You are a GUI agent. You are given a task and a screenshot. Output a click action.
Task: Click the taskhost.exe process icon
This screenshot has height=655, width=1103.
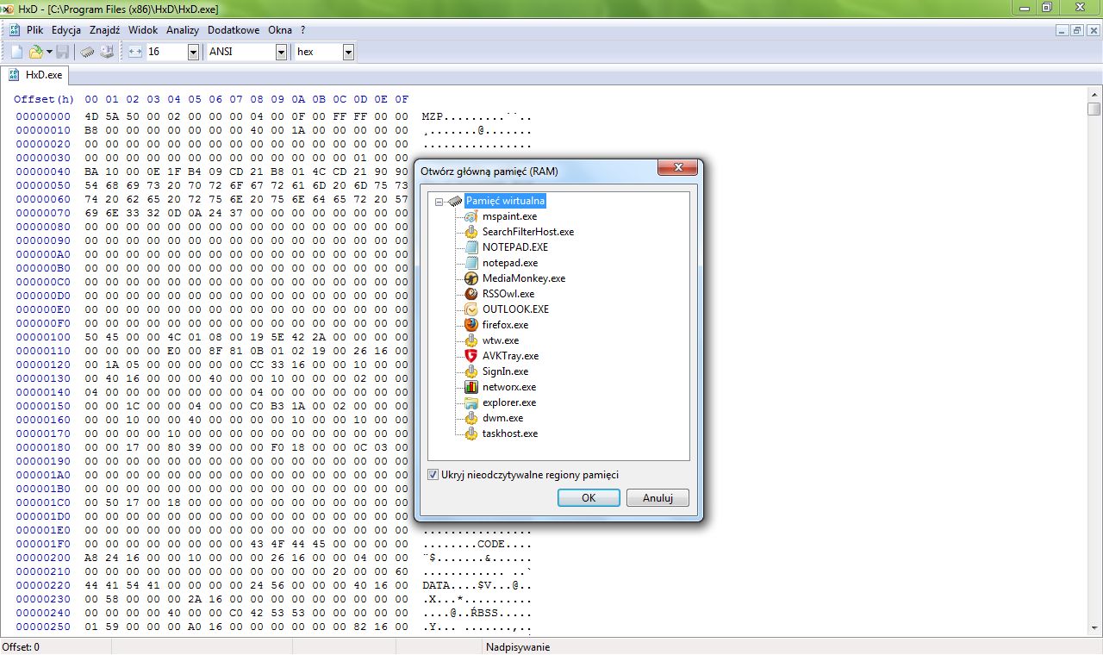coord(470,434)
